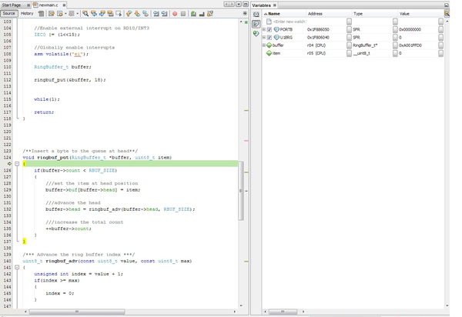The image size is (462, 317).
Task: Collapse the ringbuf_adv function code fold
Action: tap(17, 267)
